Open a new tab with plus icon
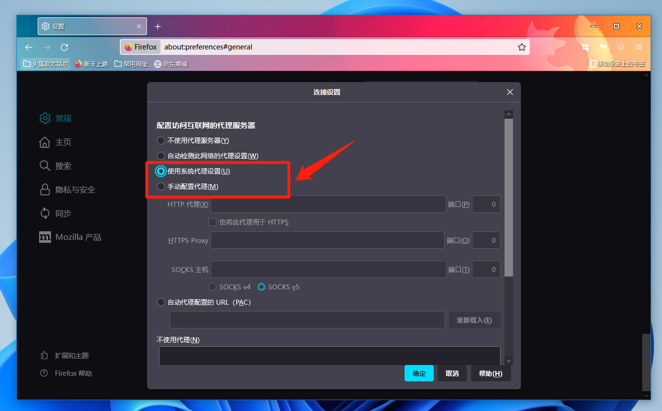The image size is (662, 411). point(157,26)
